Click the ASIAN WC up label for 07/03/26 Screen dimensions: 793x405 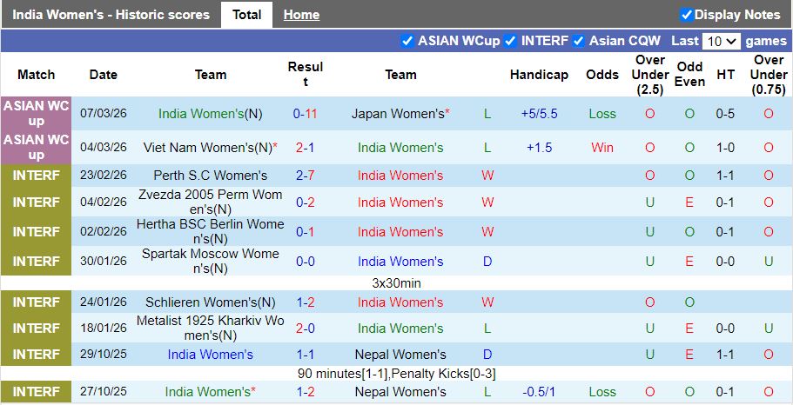coord(36,114)
